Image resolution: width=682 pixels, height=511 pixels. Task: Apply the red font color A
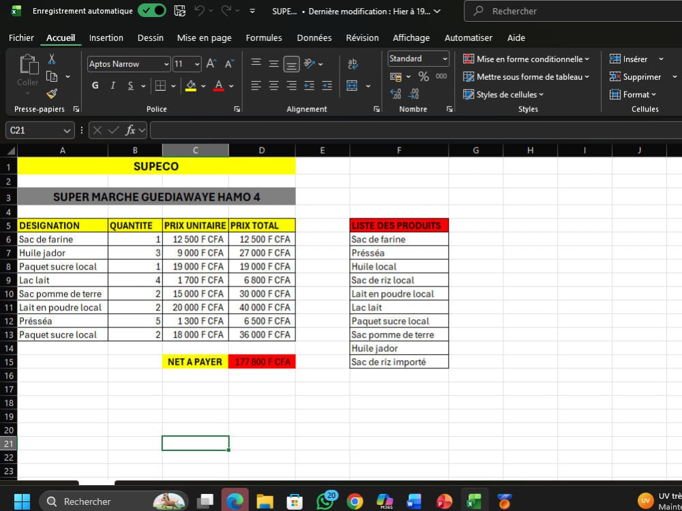pyautogui.click(x=219, y=86)
